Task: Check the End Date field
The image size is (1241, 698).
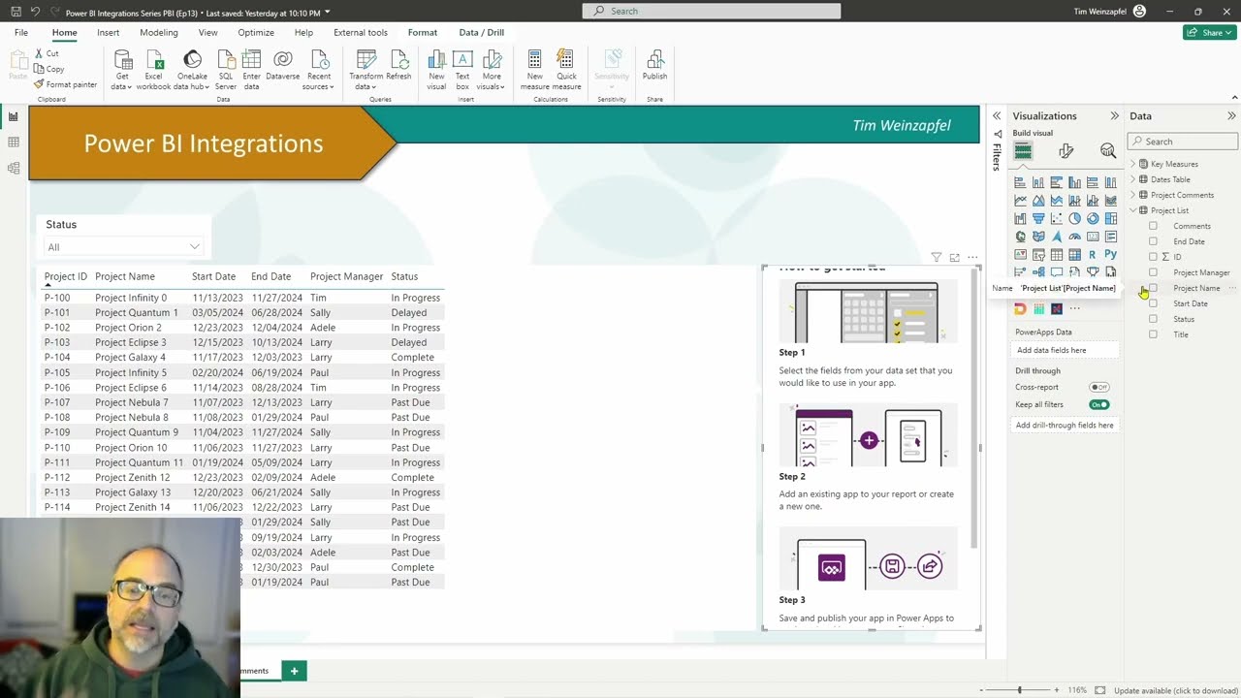Action: 1153,241
